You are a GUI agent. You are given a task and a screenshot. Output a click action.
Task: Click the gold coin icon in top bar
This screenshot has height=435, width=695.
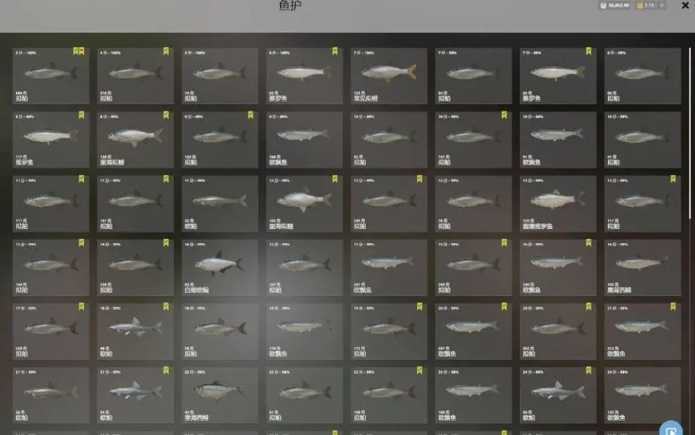(x=639, y=6)
